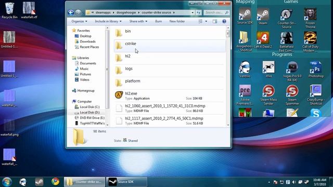
Task: Open the Xfire desktop shortcut
Action: click(268, 69)
